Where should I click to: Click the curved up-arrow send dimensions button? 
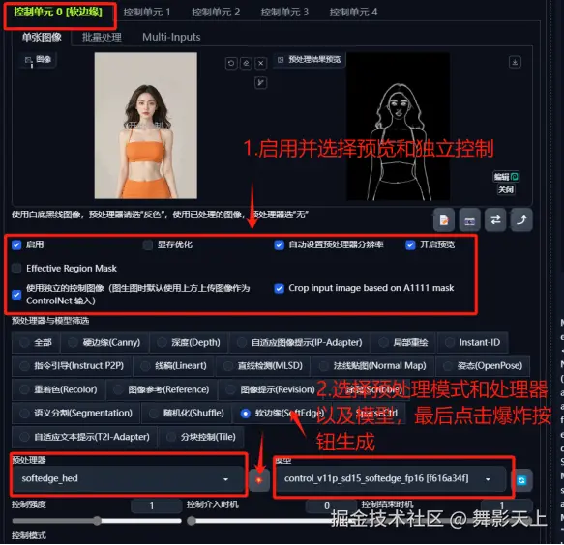(521, 220)
